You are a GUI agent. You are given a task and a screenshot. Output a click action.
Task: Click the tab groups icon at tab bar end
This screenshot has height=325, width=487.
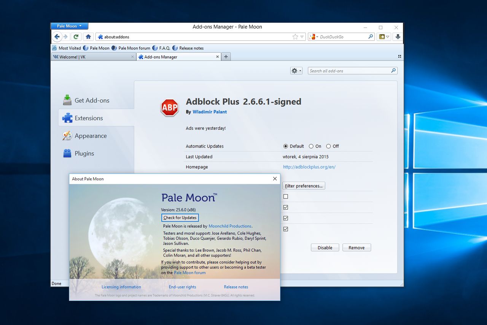click(x=399, y=57)
